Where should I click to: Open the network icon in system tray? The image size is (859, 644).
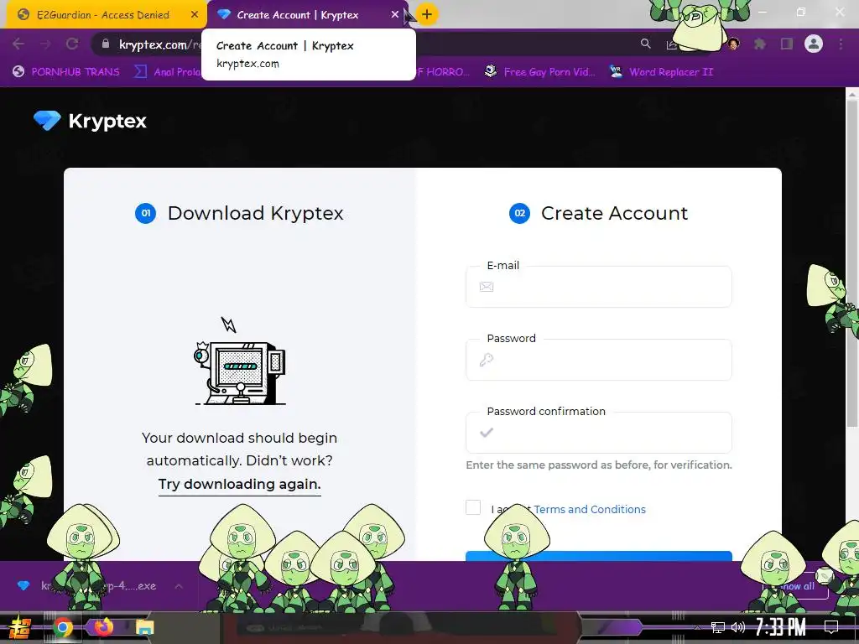click(x=718, y=627)
